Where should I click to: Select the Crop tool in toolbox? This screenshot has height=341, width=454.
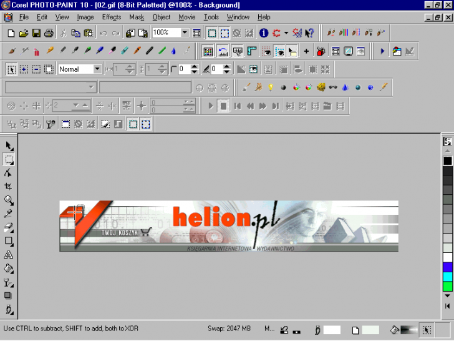[x=9, y=187]
